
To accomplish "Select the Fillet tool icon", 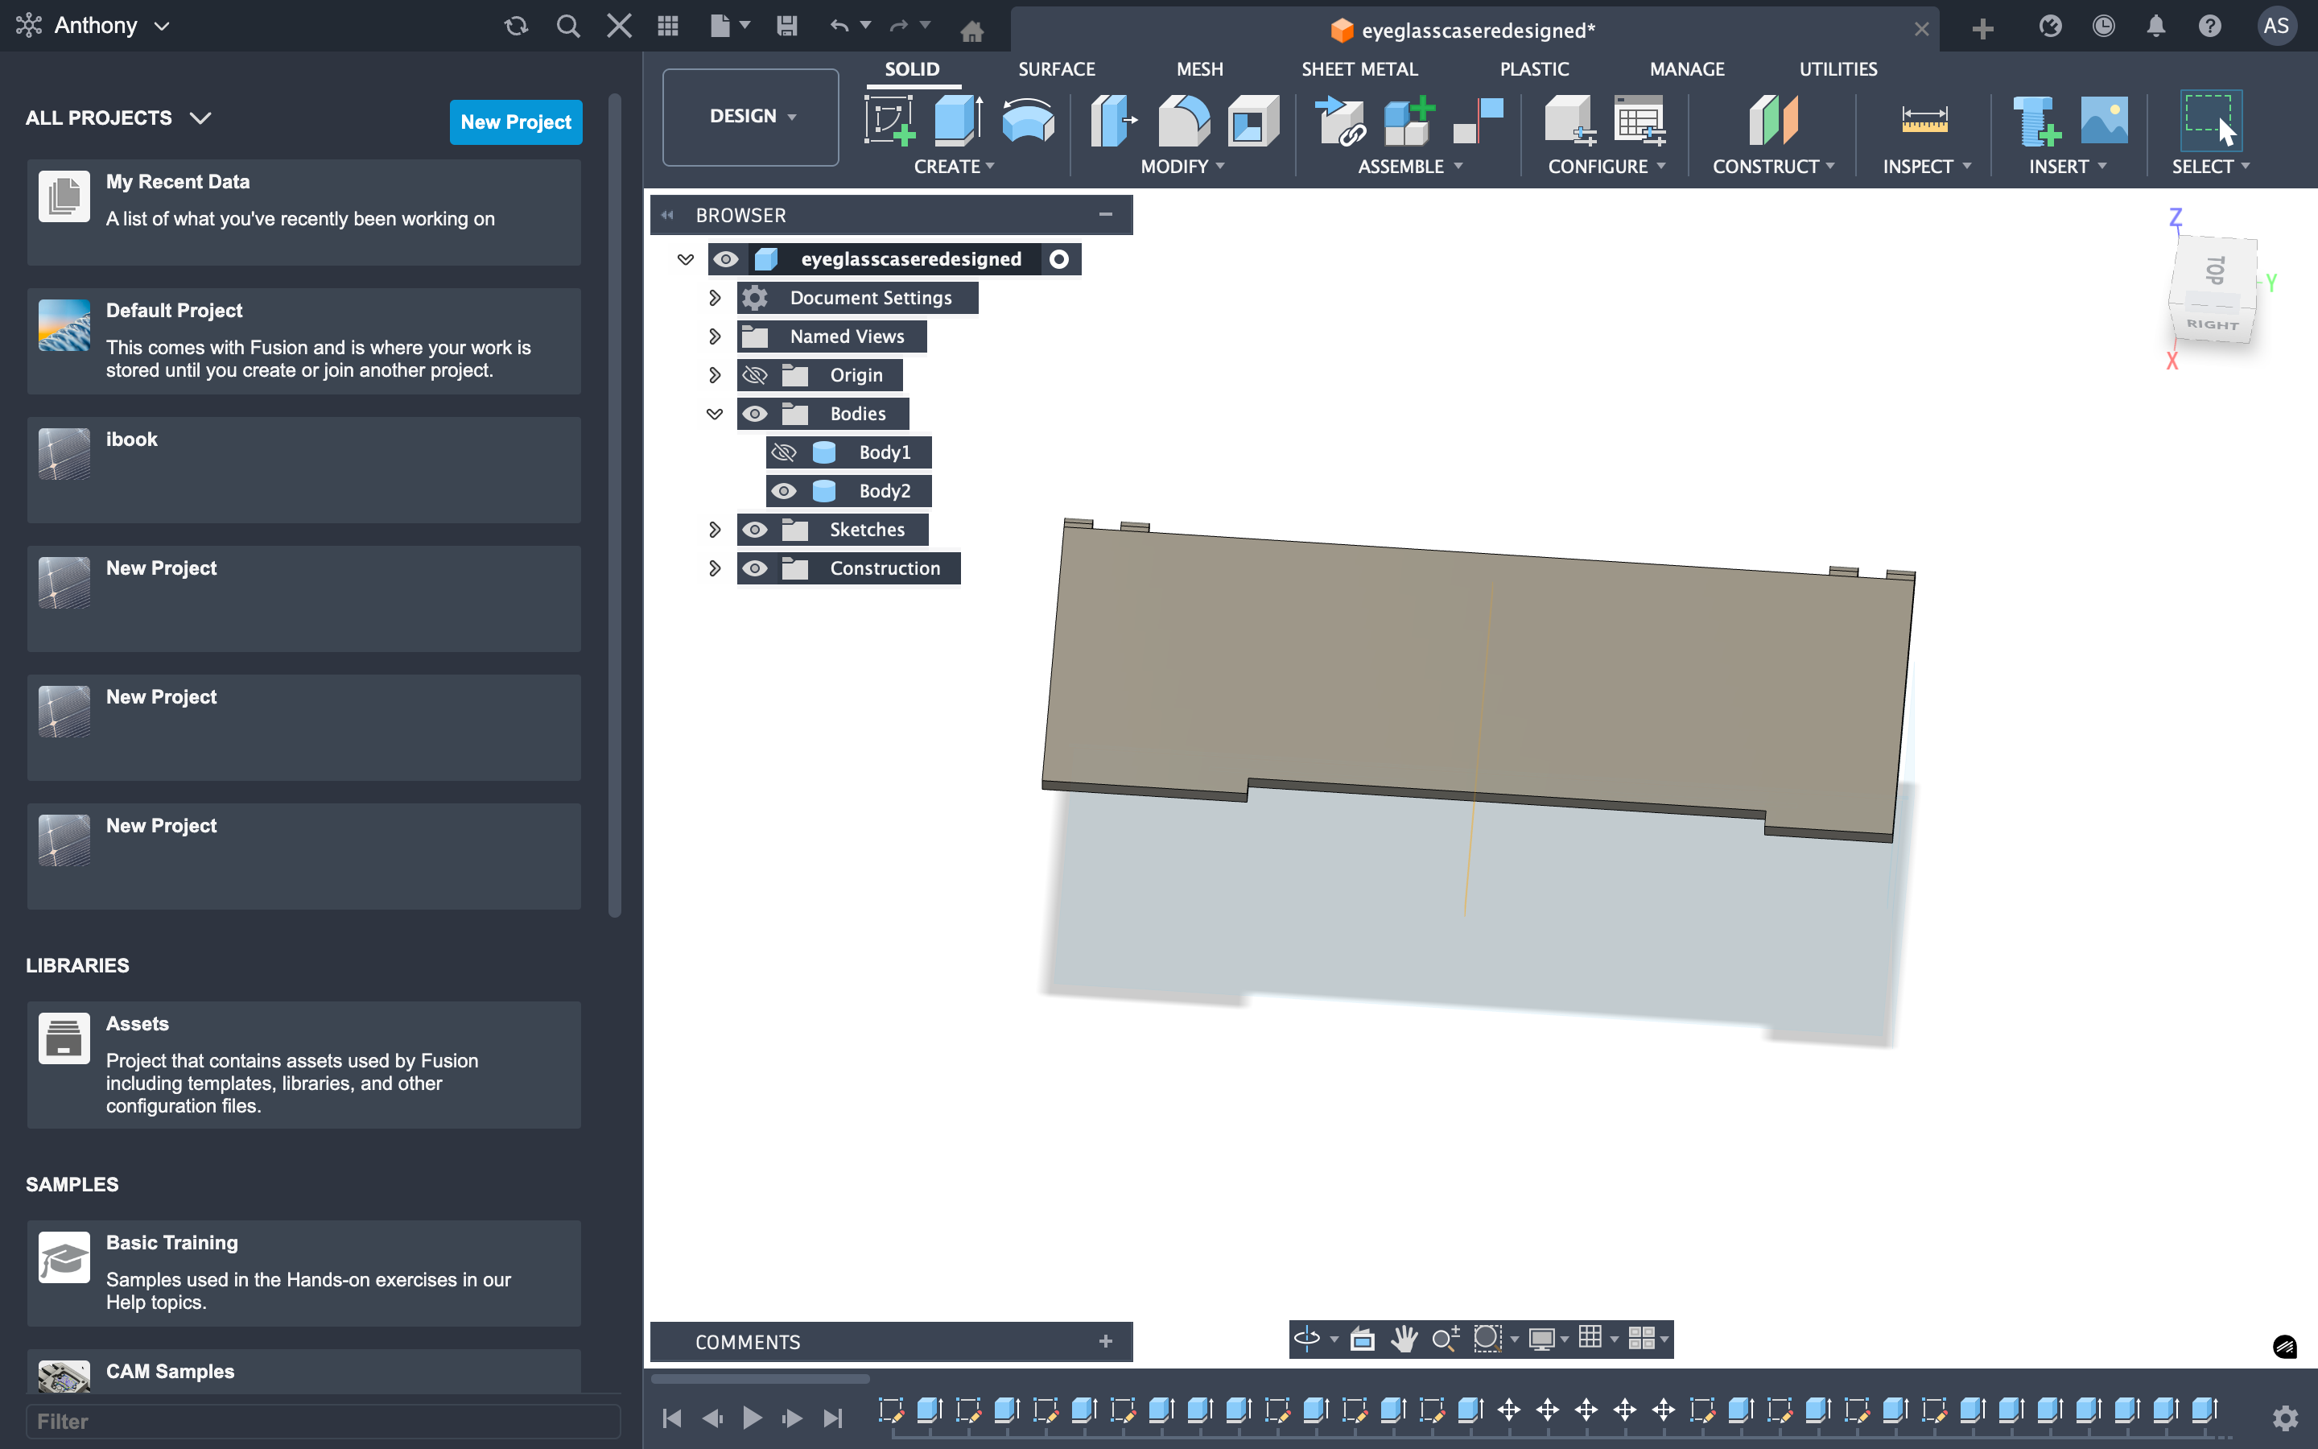I will point(1183,121).
